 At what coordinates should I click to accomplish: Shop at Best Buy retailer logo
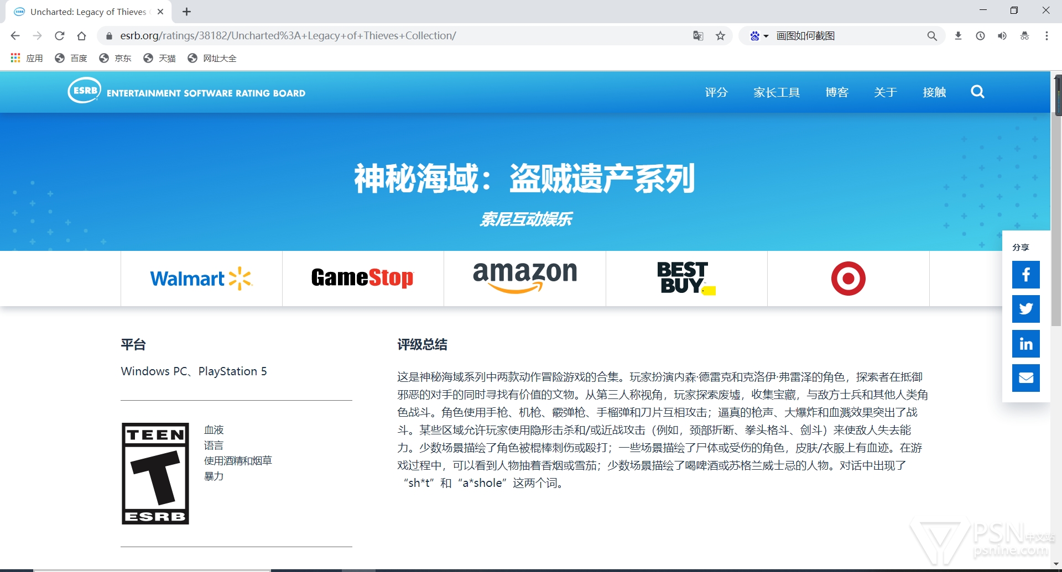686,278
